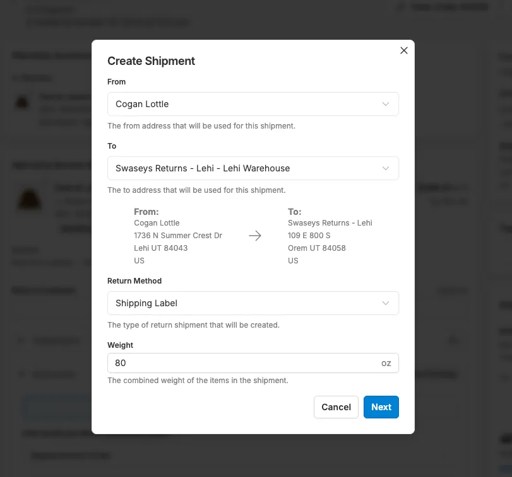Close the Create Shipment dialog
The width and height of the screenshot is (512, 477).
(403, 50)
